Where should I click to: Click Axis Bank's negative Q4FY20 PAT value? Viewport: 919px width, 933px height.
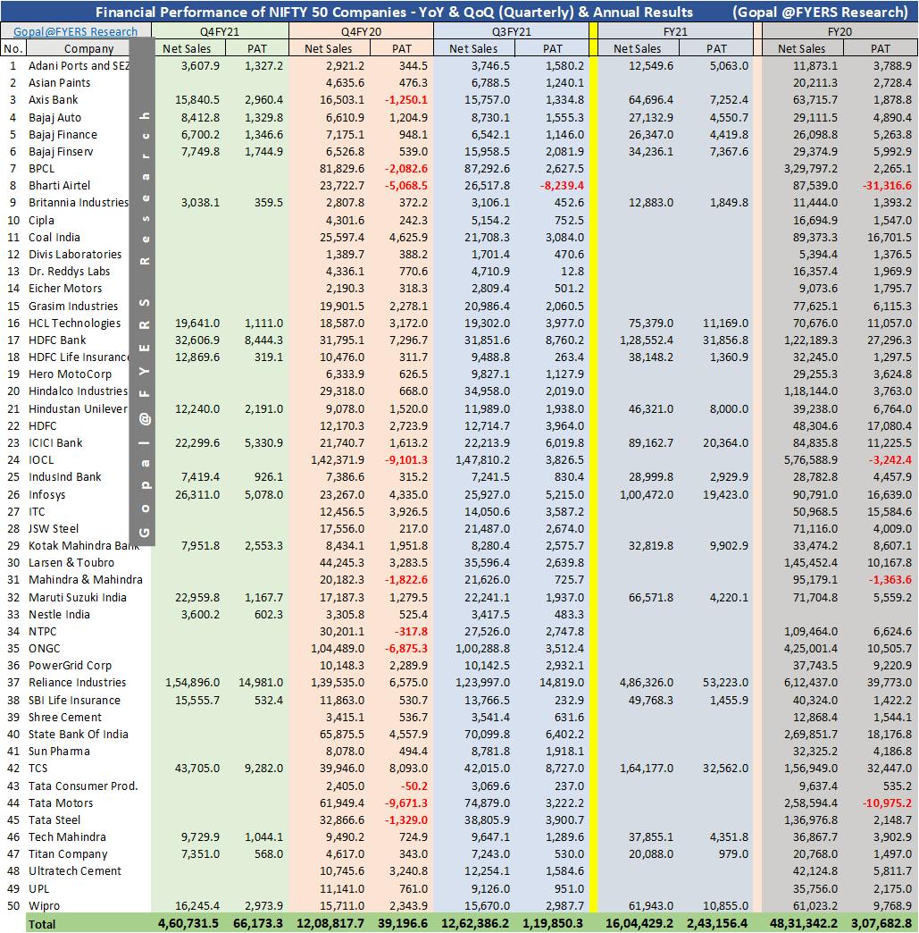406,100
